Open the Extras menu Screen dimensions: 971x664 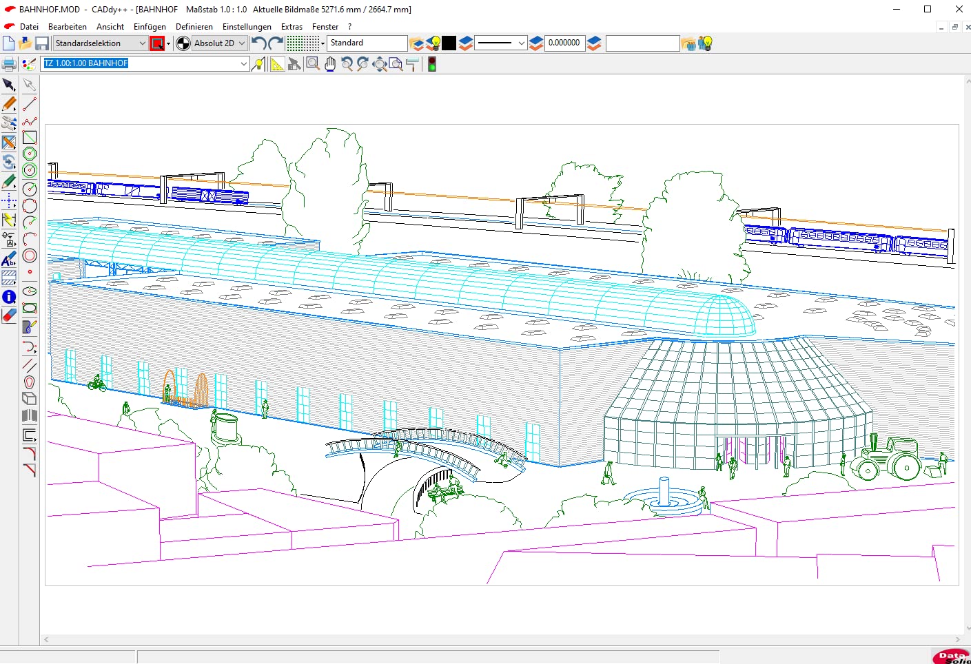click(292, 27)
